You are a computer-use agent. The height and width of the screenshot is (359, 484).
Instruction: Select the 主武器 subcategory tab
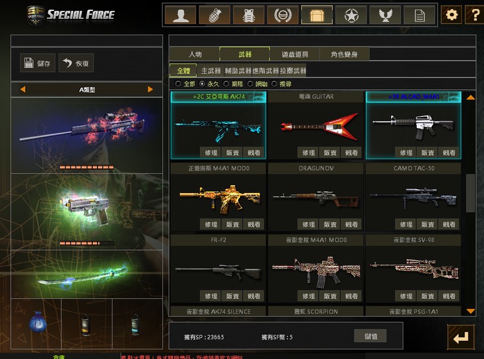pyautogui.click(x=211, y=70)
